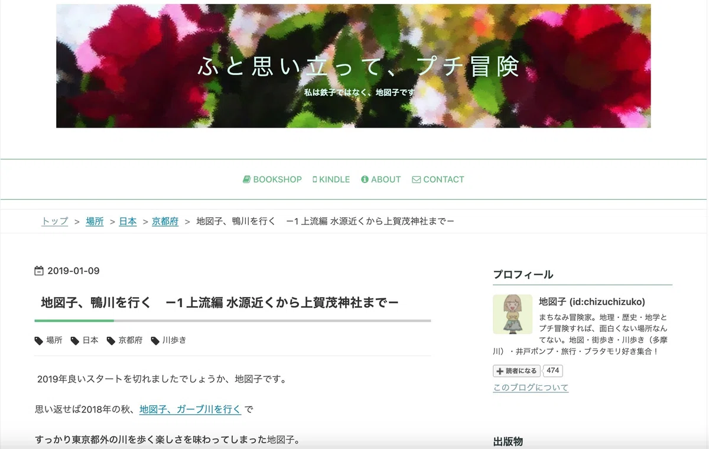Viewport: 709px width, 449px height.
Task: Click the 読者になる subscribe button
Action: coord(517,371)
